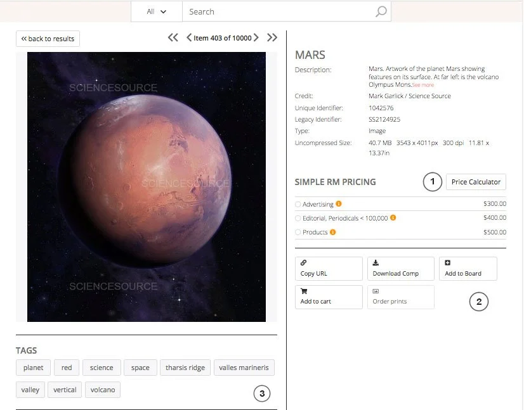
Task: Click the credit Mark Garlick / Science Source
Action: [410, 96]
